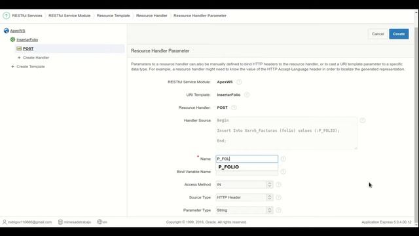Click the user account email in footer

(x=29, y=222)
